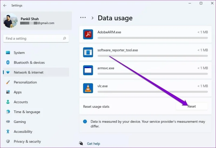Open the Get help link
Screen dimensions: 216x148
93,144
